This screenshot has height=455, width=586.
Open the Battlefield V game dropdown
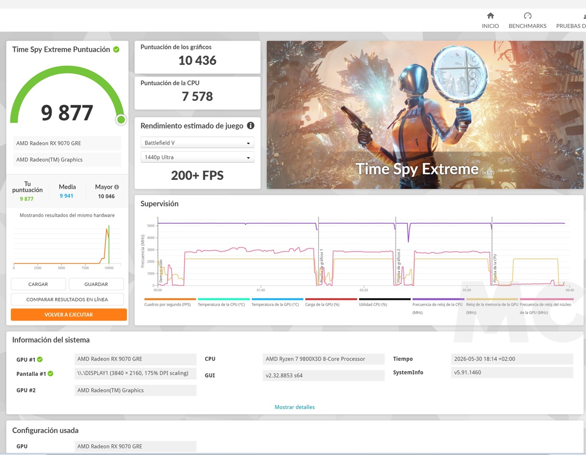point(197,143)
